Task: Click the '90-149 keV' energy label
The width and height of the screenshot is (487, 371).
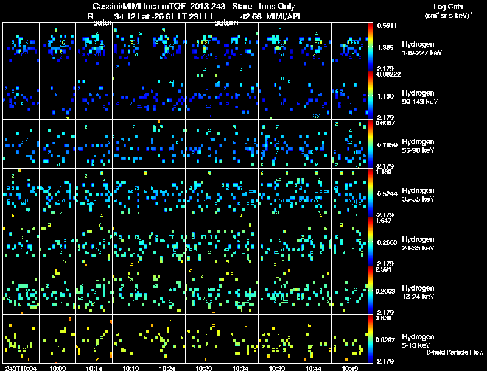Action: (419, 102)
